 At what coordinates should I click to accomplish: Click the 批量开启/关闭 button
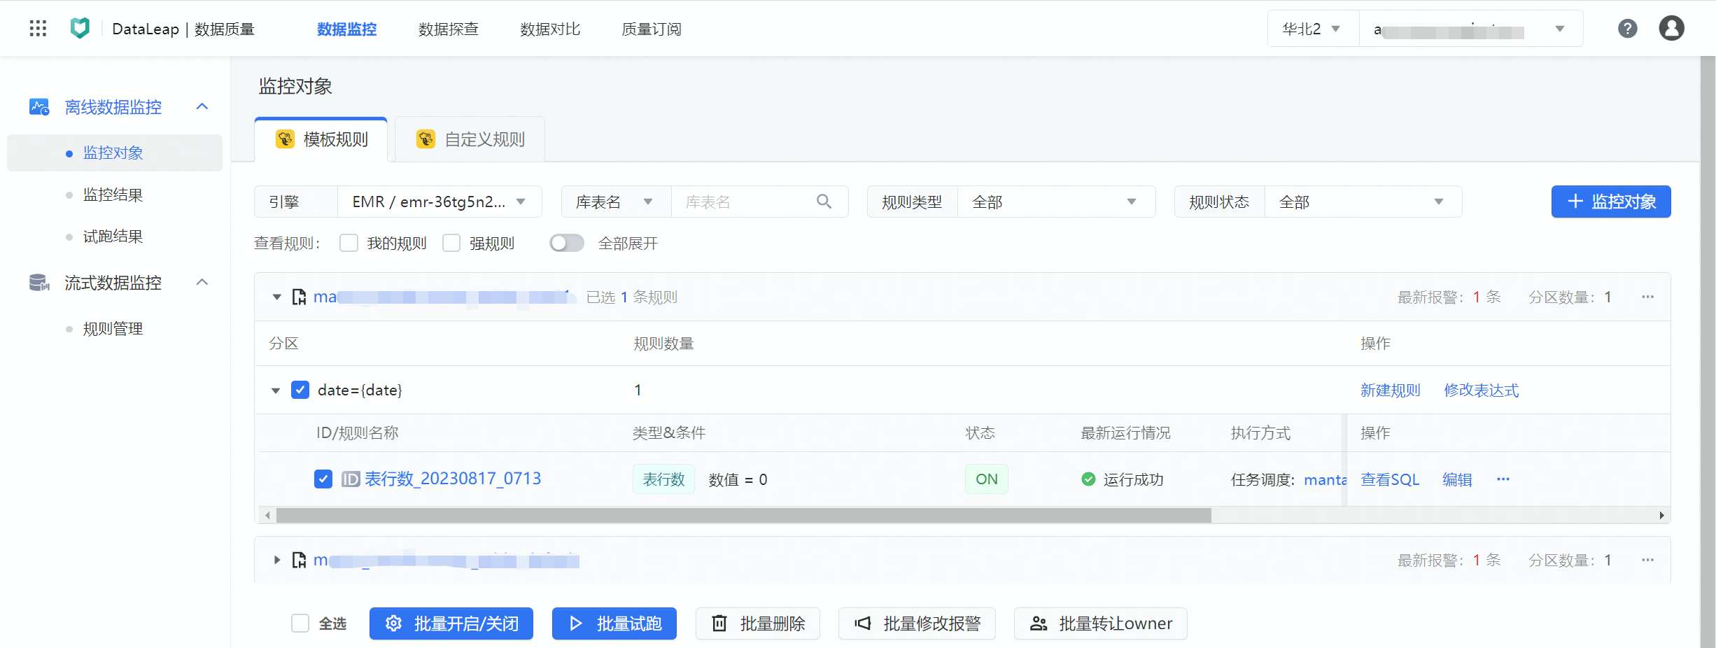click(451, 624)
